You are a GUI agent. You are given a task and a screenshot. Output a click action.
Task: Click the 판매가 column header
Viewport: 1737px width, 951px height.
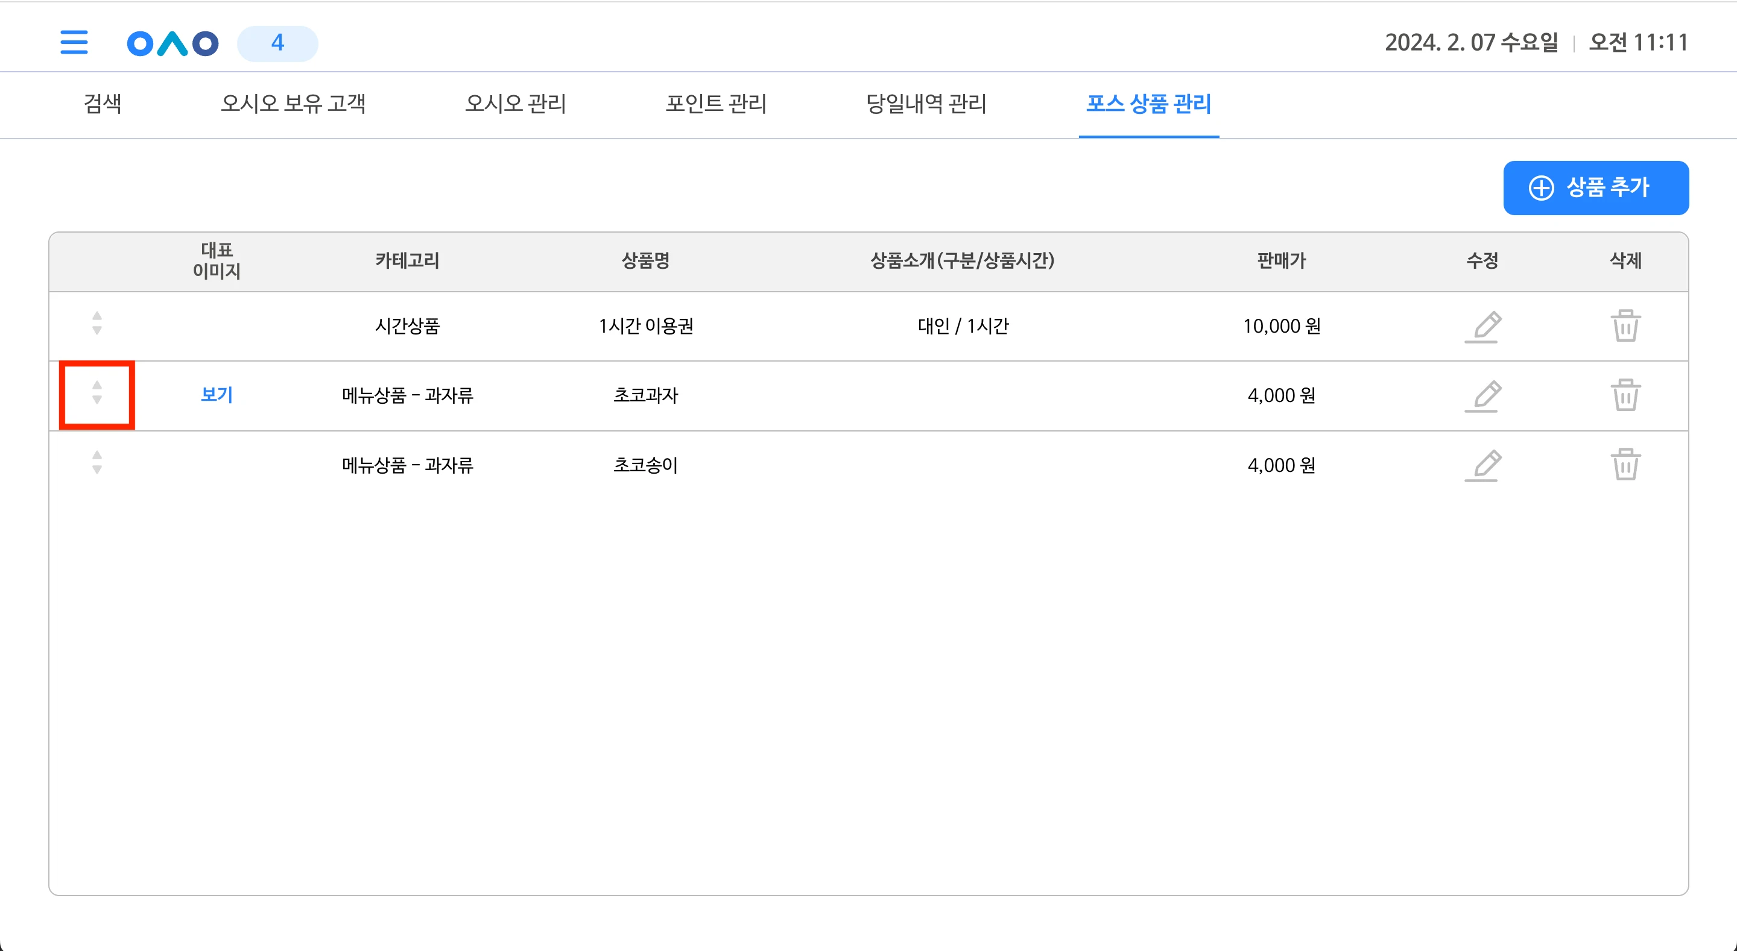pyautogui.click(x=1282, y=261)
